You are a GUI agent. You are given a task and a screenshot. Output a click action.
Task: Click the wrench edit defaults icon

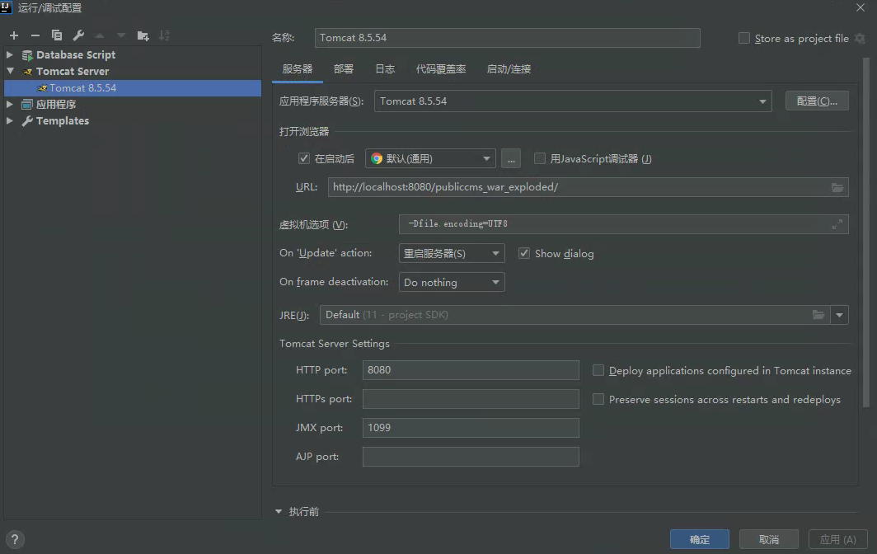point(78,35)
